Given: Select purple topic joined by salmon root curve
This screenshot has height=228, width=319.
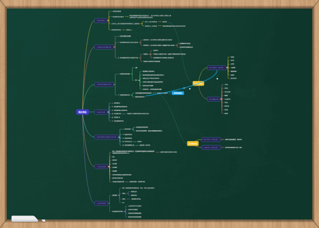Looking at the screenshot, I should (104, 47).
